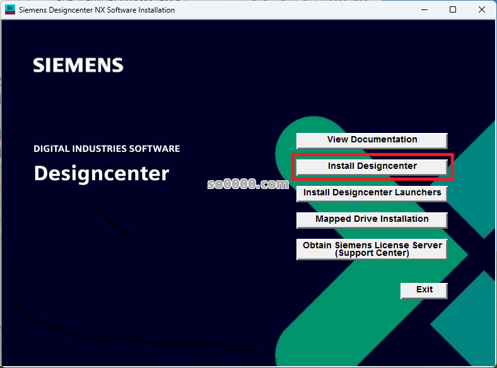Click the Designcenter product title text

pos(102,174)
